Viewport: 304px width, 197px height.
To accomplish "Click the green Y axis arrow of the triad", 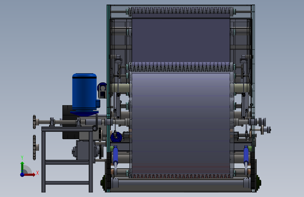I will point(22,167).
